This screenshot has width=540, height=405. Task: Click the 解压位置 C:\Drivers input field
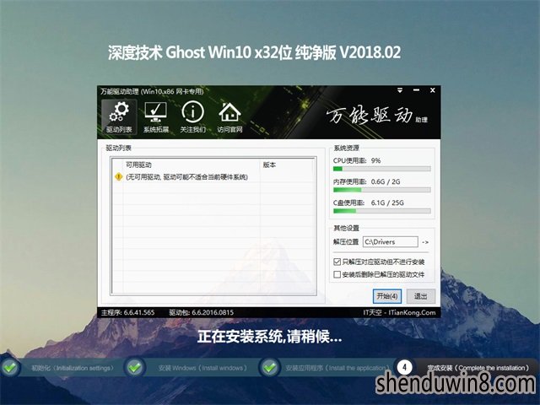coord(391,242)
